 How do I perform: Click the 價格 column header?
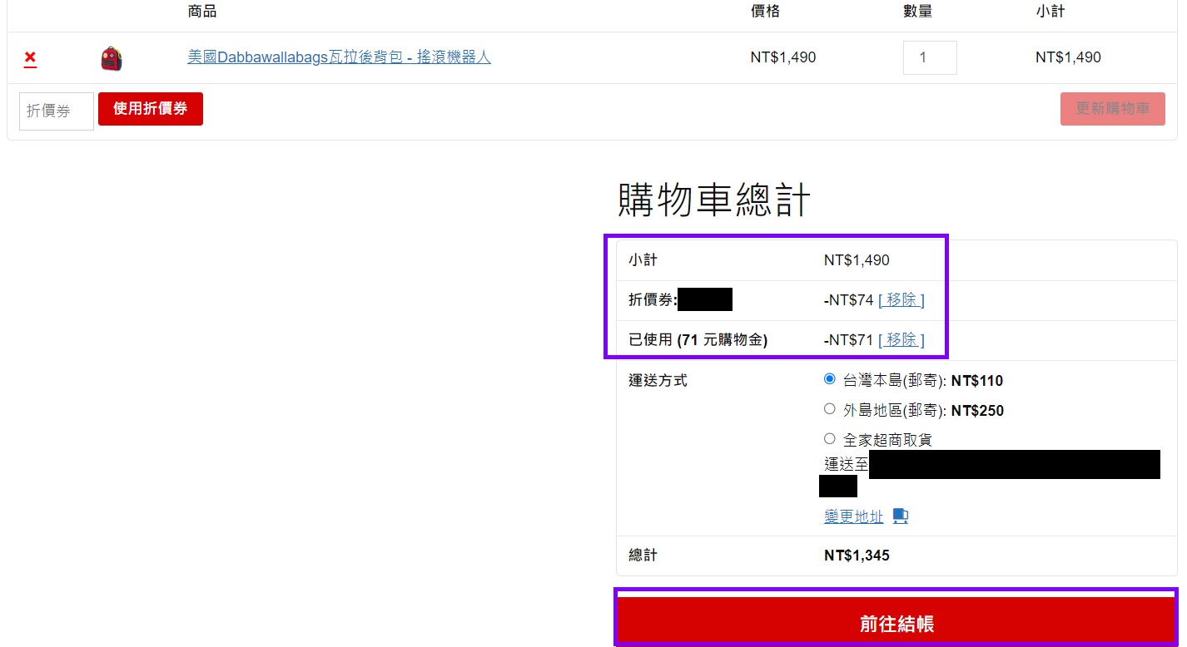(x=765, y=12)
